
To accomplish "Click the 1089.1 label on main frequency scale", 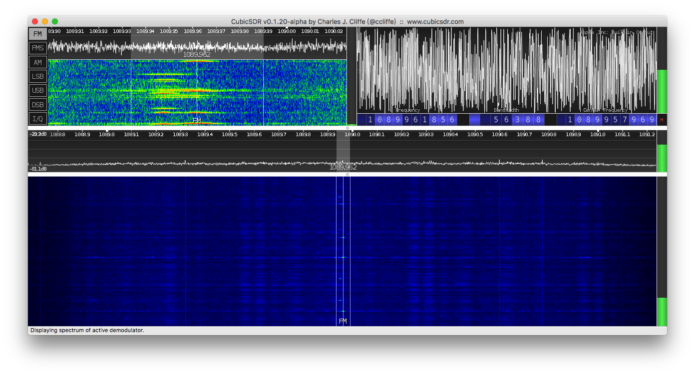I will click(x=131, y=134).
